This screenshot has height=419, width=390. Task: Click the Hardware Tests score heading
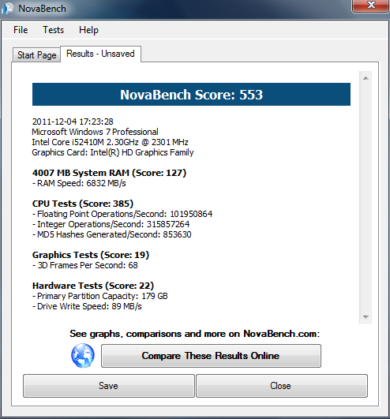pos(93,286)
